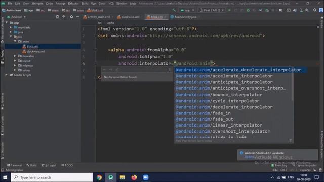
Task: Click the Debug app bug icon
Action: [x=248, y=10]
